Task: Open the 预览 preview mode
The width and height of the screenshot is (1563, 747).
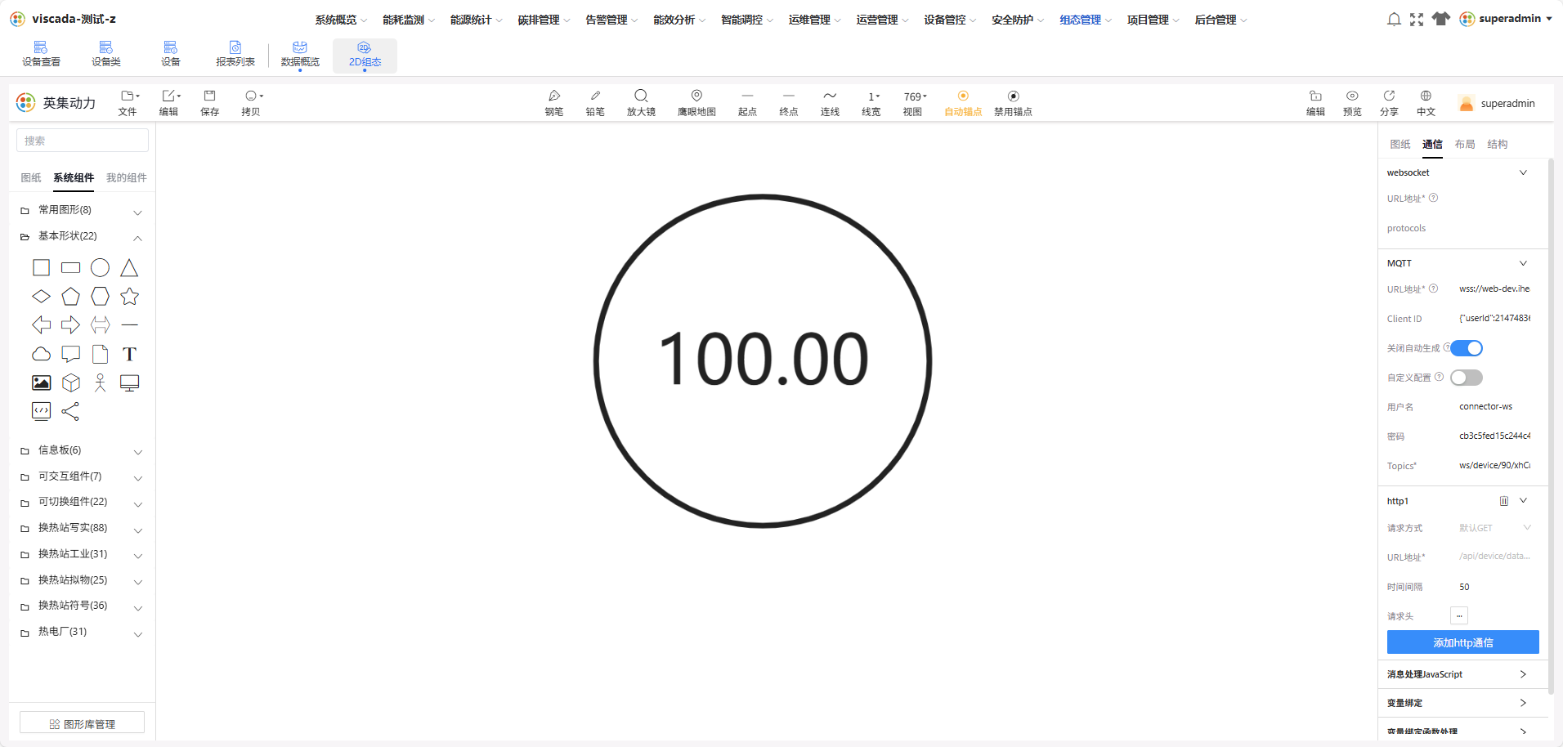Action: (x=1352, y=103)
